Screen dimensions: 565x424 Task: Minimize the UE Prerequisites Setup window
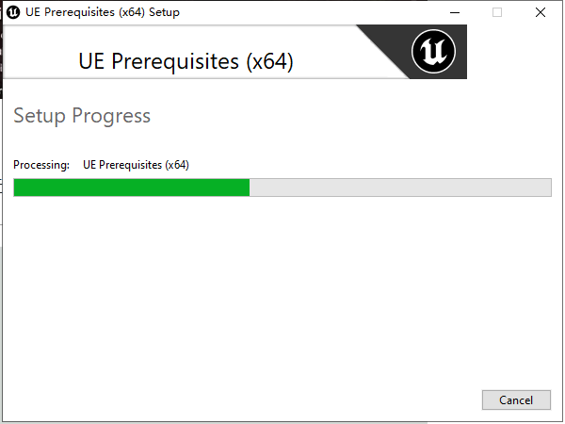click(x=455, y=12)
